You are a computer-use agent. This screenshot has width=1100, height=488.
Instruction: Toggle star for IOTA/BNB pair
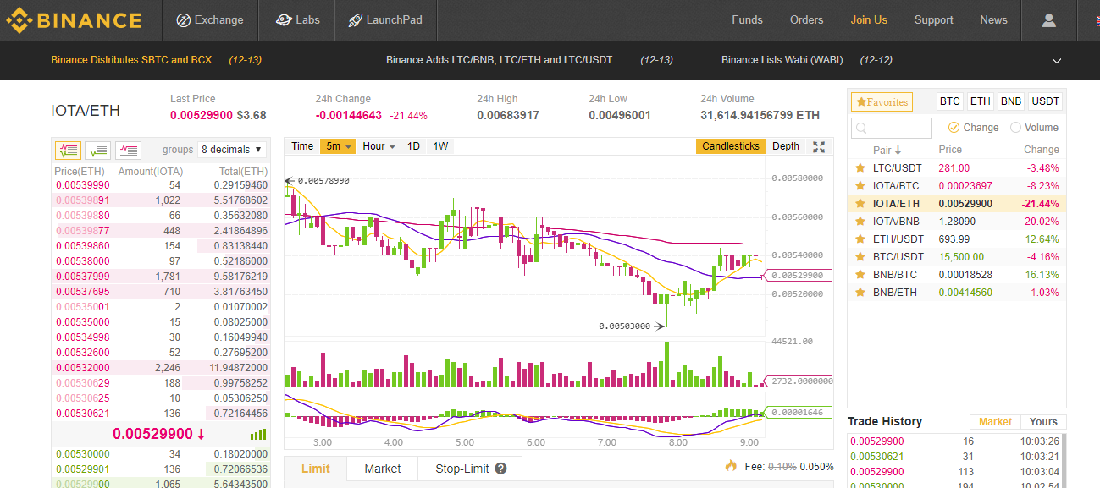860,222
